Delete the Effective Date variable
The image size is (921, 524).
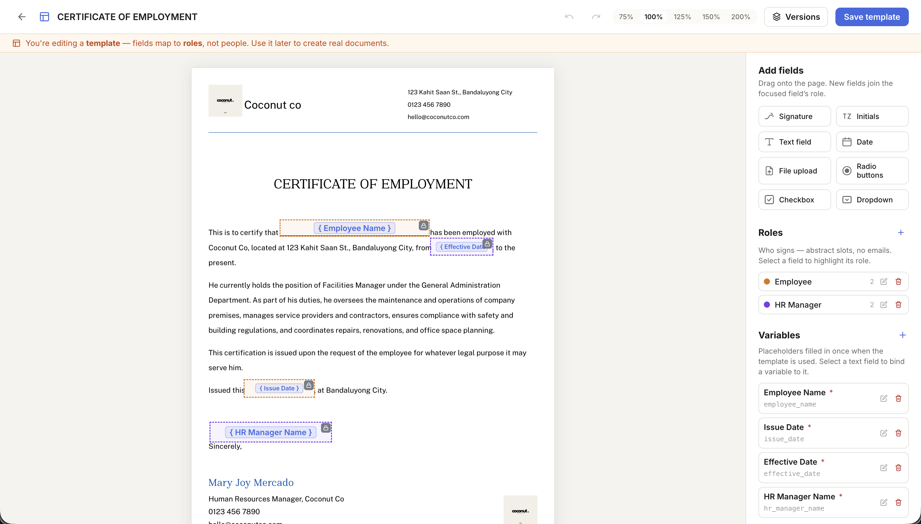(x=898, y=468)
